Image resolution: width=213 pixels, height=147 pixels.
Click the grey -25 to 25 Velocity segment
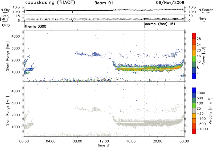[x=194, y=111]
